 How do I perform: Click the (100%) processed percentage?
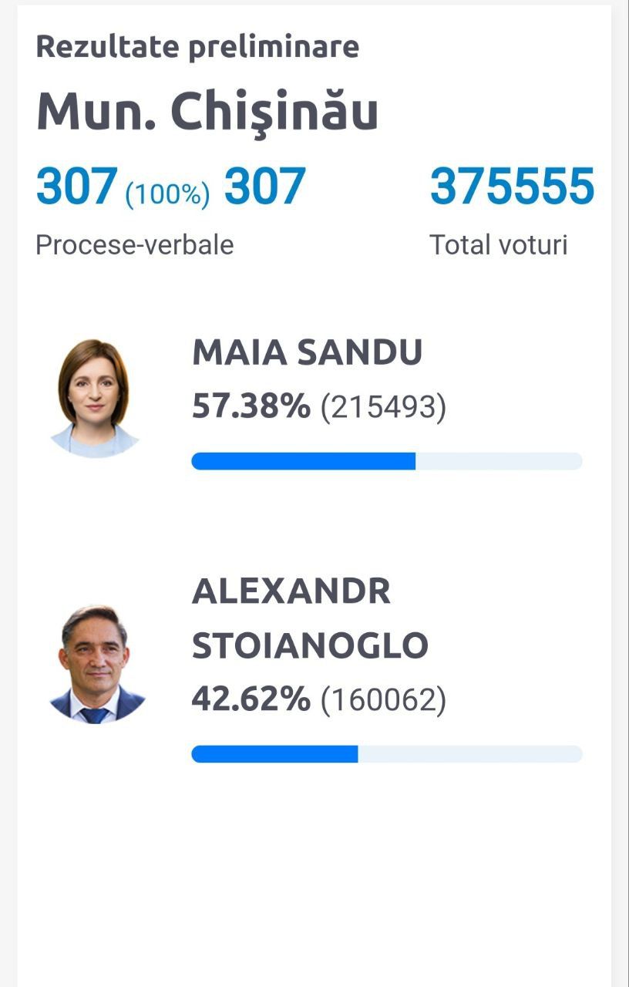(x=167, y=194)
